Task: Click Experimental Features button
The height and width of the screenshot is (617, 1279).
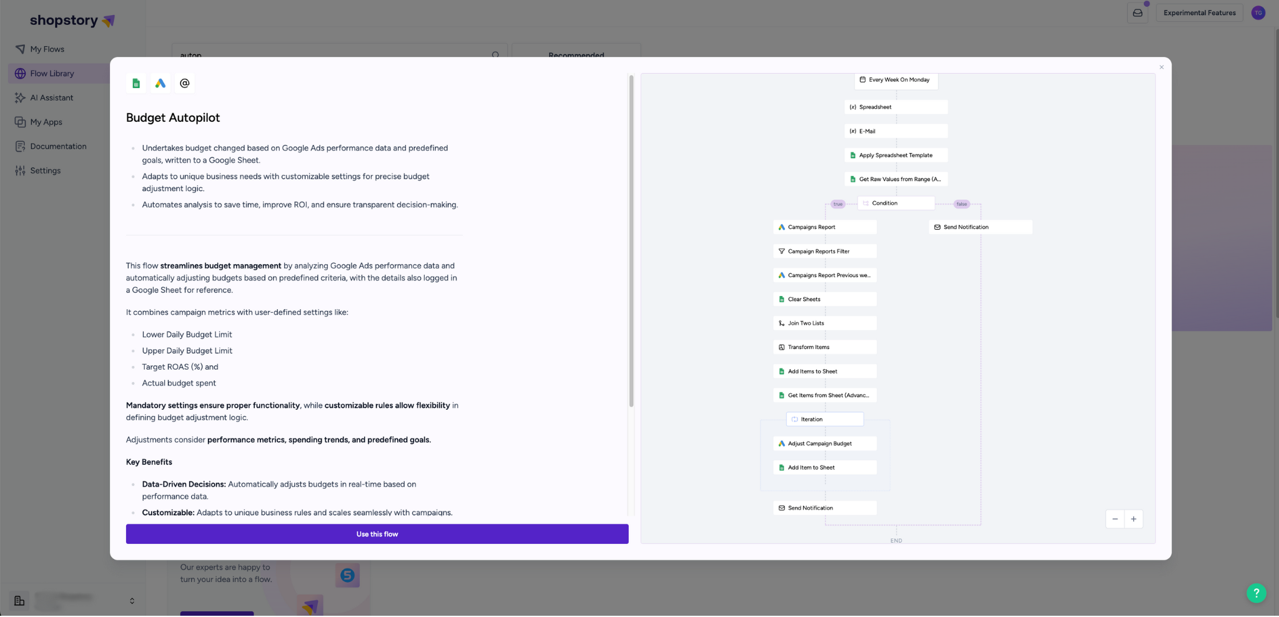Action: [1200, 12]
